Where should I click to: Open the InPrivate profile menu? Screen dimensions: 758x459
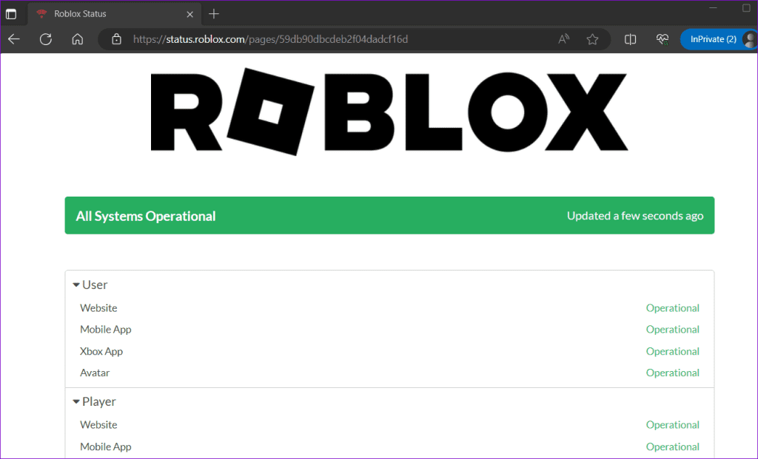pyautogui.click(x=711, y=39)
